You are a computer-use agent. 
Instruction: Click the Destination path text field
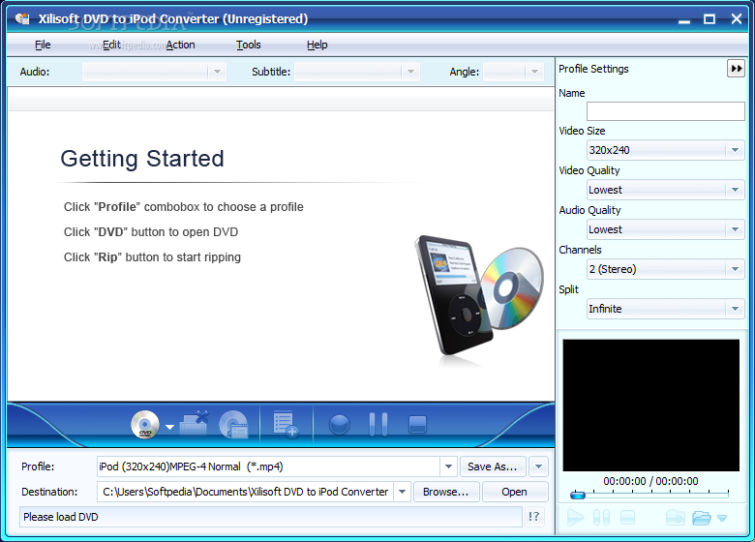[246, 492]
